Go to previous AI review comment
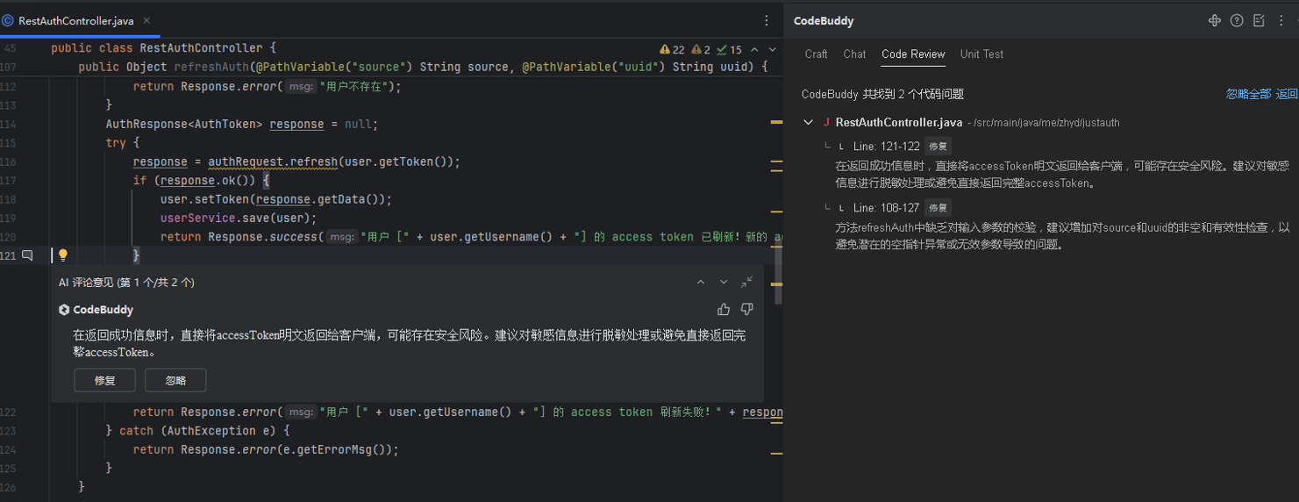Image resolution: width=1299 pixels, height=502 pixels. pyautogui.click(x=701, y=283)
